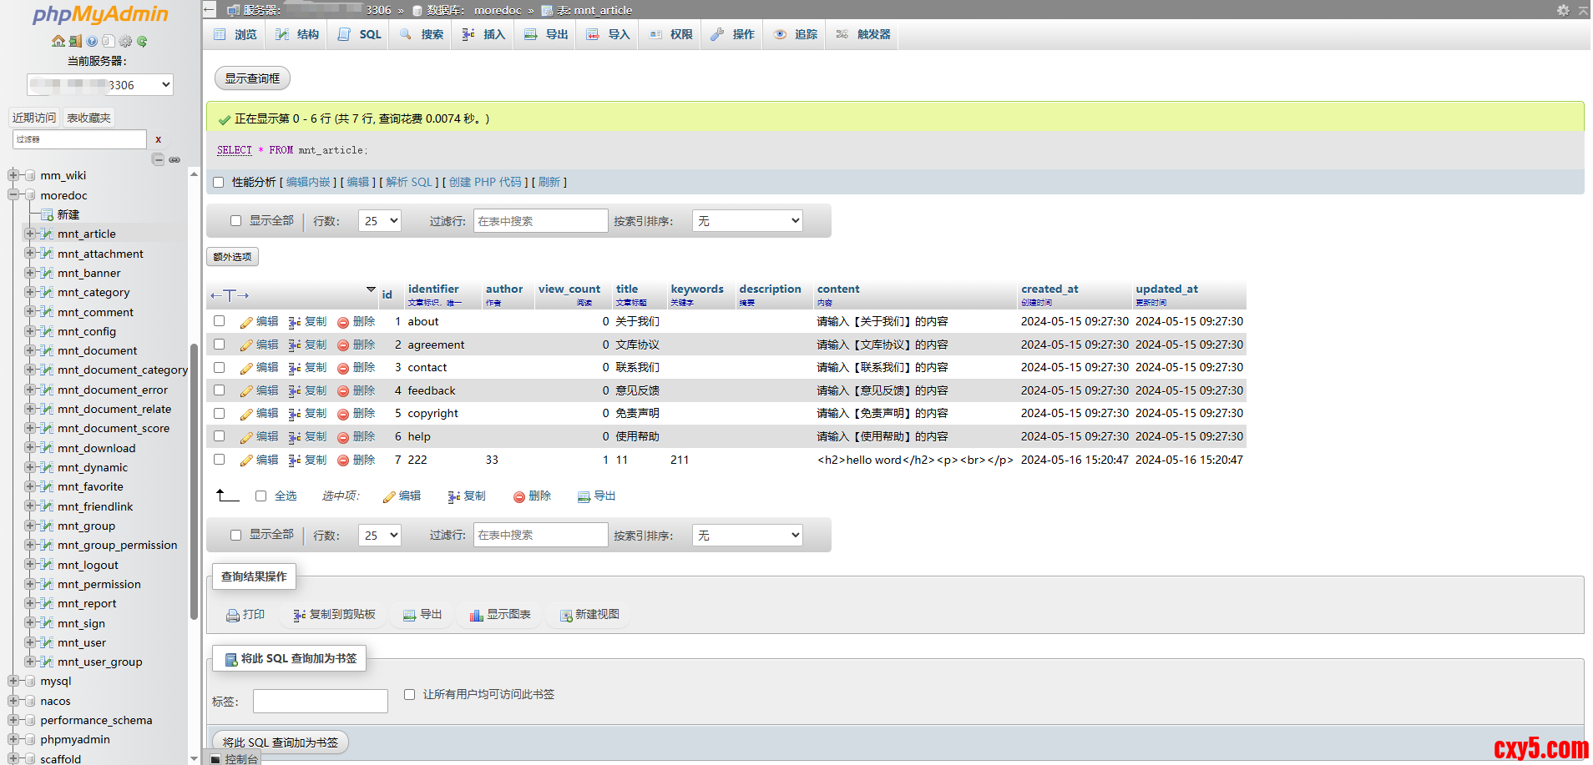Click the red delete icon for 'feedback' row
This screenshot has height=765, width=1593.
pyautogui.click(x=343, y=391)
